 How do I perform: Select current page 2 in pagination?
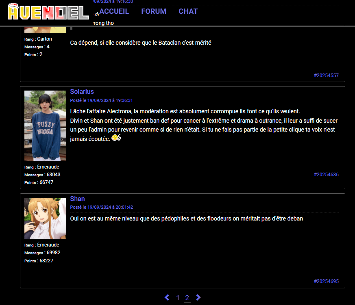[x=187, y=298]
